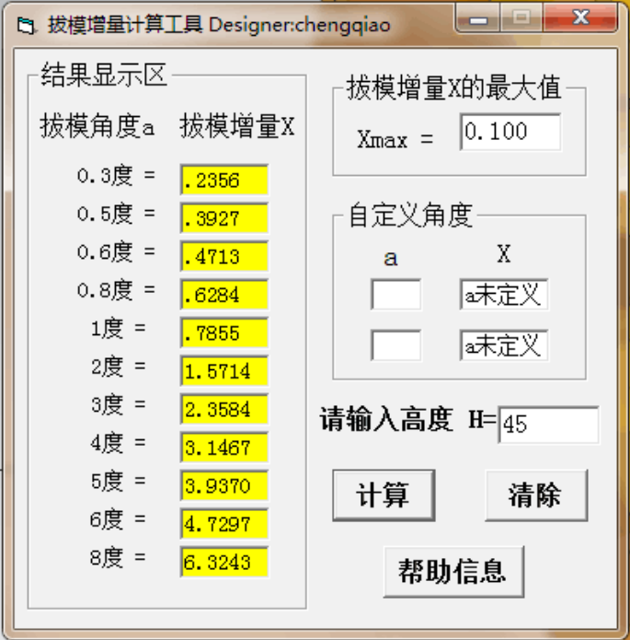630x640 pixels.
Task: Click the height H input field
Action: pyautogui.click(x=547, y=425)
